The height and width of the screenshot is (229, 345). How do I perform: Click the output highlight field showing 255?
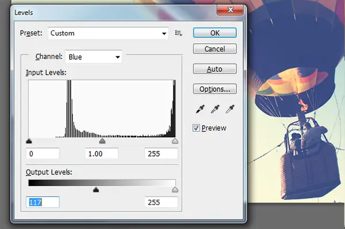point(161,202)
